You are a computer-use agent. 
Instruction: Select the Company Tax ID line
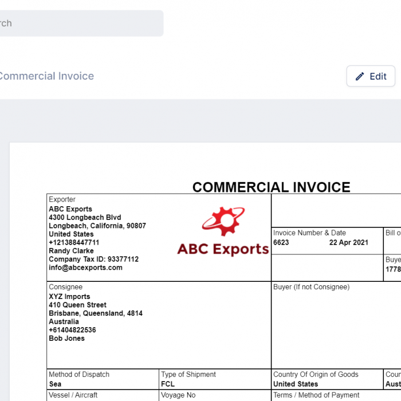click(93, 260)
